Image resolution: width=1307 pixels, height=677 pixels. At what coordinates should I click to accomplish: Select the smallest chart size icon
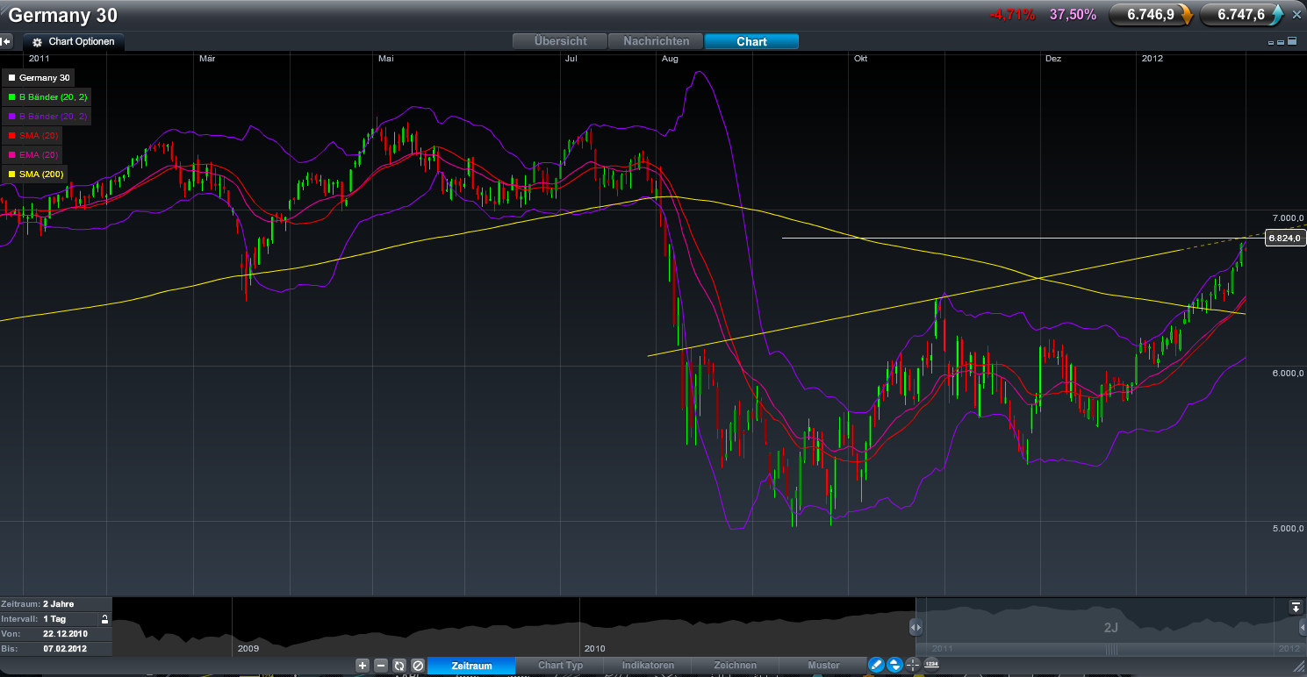pyautogui.click(x=1271, y=42)
